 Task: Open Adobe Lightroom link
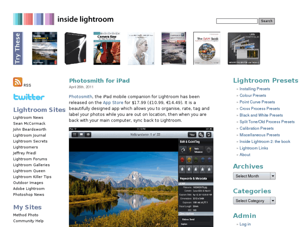[x=29, y=189]
